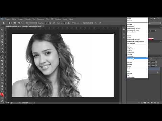Select the Move tool

tap(2, 30)
